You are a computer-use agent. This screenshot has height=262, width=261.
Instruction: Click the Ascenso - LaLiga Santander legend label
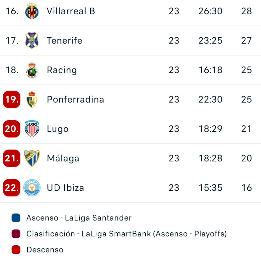(x=79, y=218)
